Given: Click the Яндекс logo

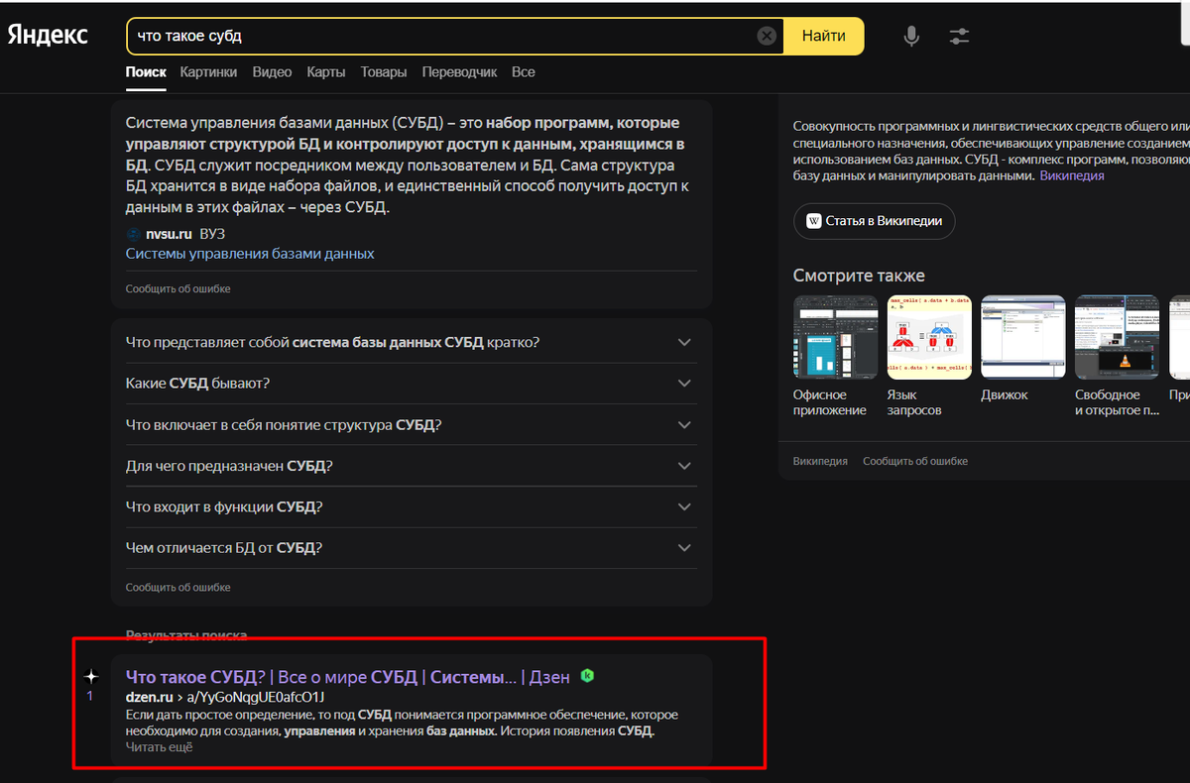Looking at the screenshot, I should [48, 36].
